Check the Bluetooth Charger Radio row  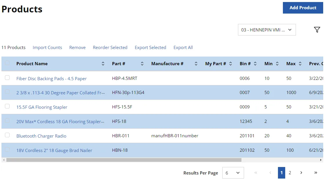[7, 135]
